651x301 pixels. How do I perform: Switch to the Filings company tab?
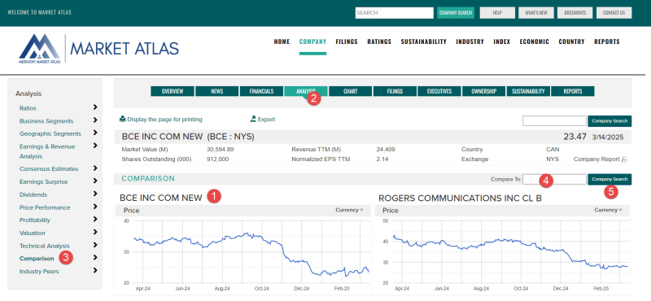(395, 91)
